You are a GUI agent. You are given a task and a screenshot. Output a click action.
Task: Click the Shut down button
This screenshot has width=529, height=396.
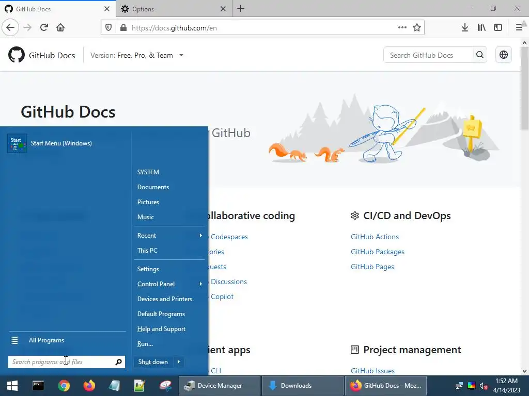click(153, 362)
